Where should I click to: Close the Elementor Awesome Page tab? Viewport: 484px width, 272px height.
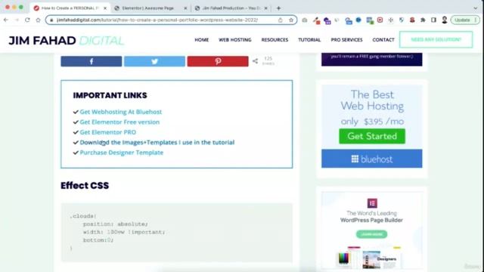click(185, 8)
